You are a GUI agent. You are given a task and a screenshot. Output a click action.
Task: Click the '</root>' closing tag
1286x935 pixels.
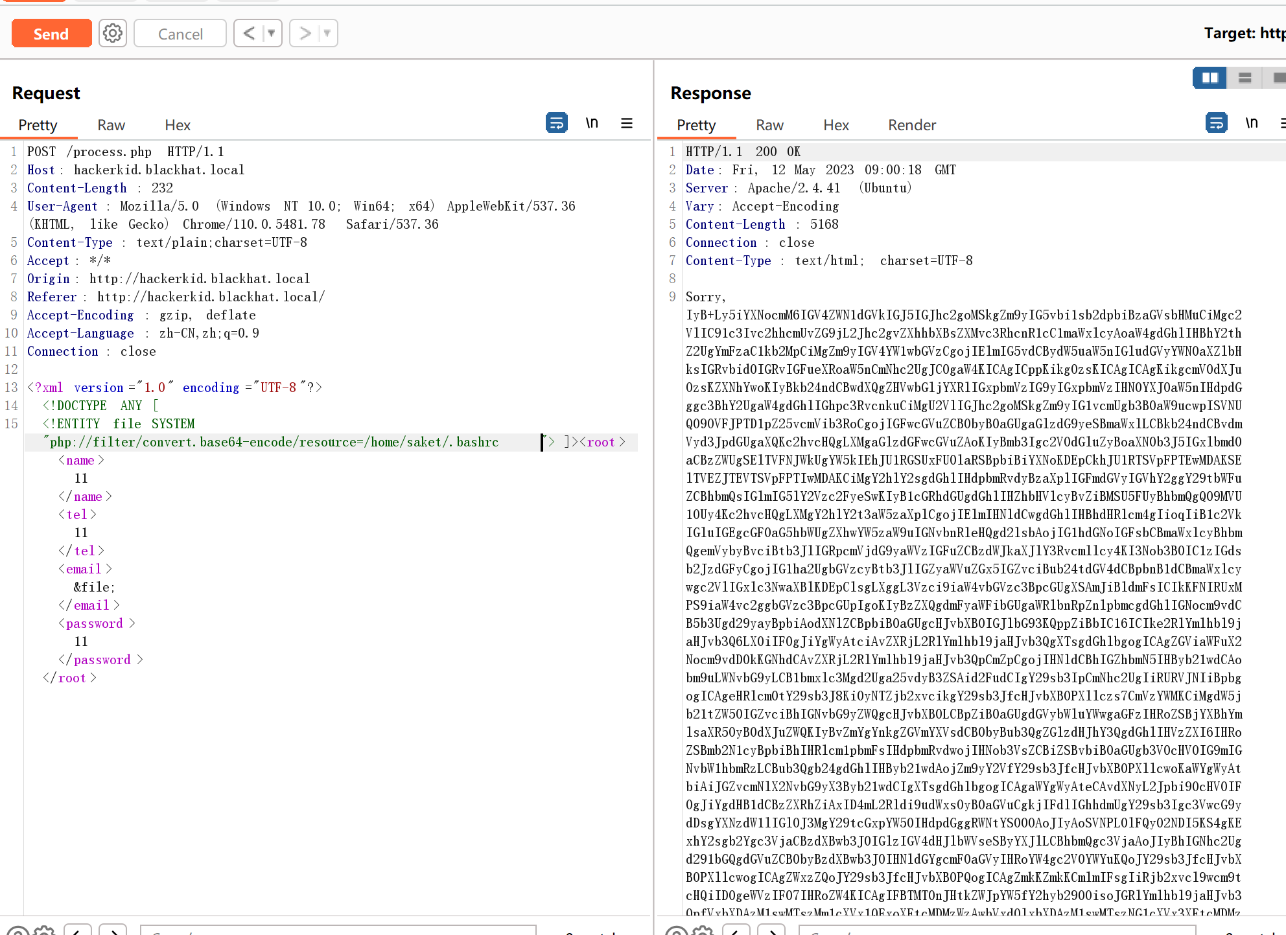coord(69,678)
